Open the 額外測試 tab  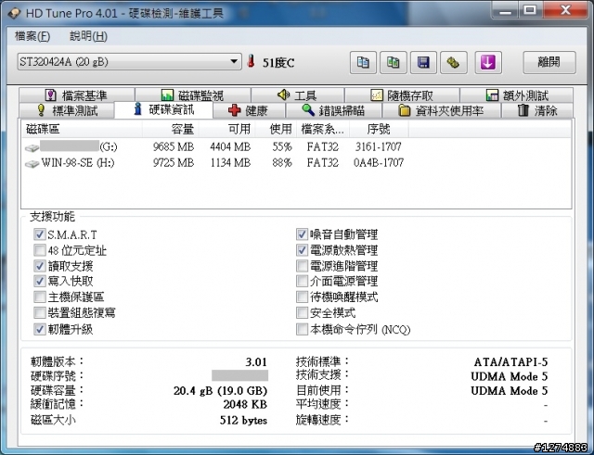tap(517, 95)
